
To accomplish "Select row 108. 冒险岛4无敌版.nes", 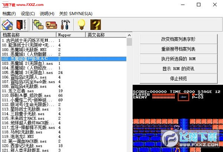I will (x=64, y=86).
